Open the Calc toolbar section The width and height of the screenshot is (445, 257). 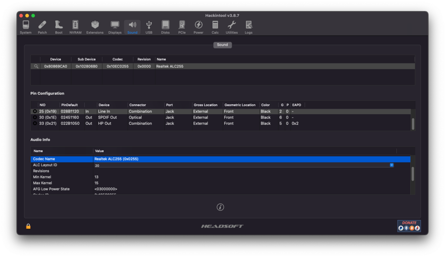pyautogui.click(x=215, y=27)
